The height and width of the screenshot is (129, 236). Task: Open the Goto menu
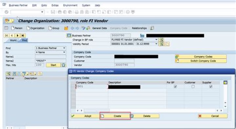pyautogui.click(x=44, y=5)
